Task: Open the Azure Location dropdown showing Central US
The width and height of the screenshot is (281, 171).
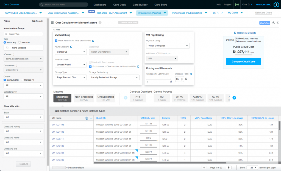Action: coord(71,52)
